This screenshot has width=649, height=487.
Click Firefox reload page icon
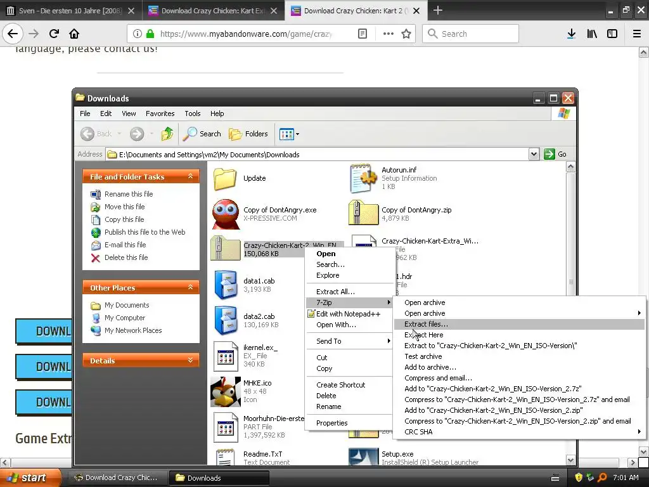pos(54,34)
